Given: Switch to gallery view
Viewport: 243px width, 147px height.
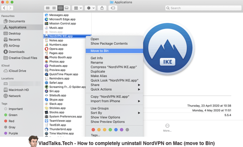Looking at the screenshot, I should click(67, 8).
